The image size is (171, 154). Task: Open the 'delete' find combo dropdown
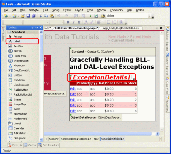click(149, 16)
